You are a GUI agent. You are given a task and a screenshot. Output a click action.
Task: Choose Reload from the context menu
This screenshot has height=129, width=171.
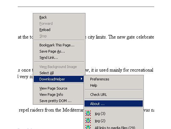pos(59,30)
